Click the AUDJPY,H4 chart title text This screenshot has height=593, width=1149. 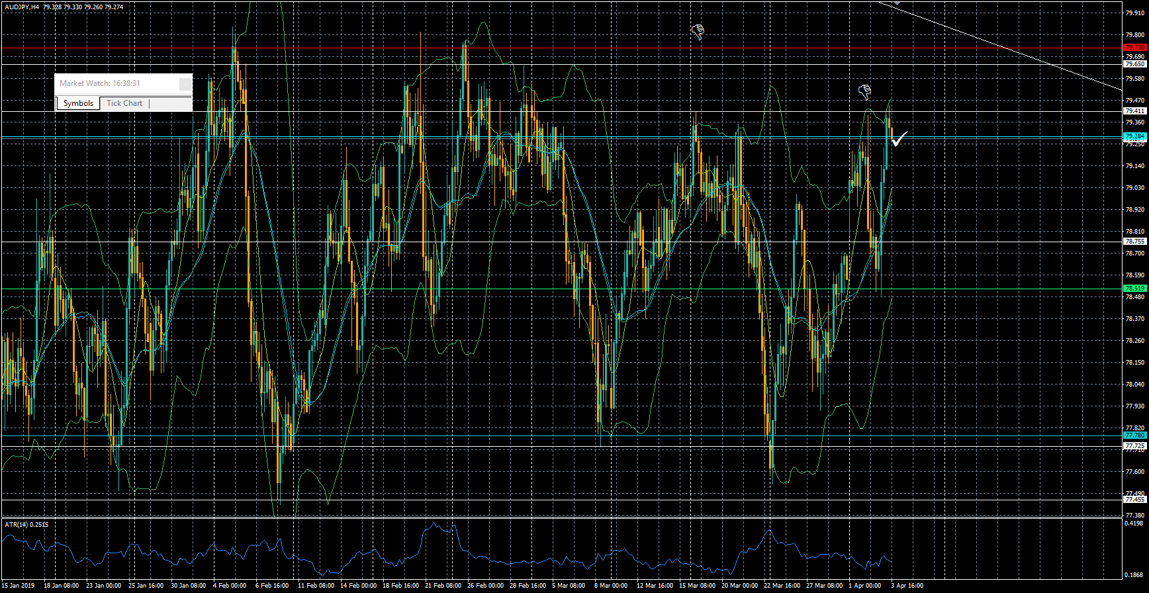(x=21, y=7)
